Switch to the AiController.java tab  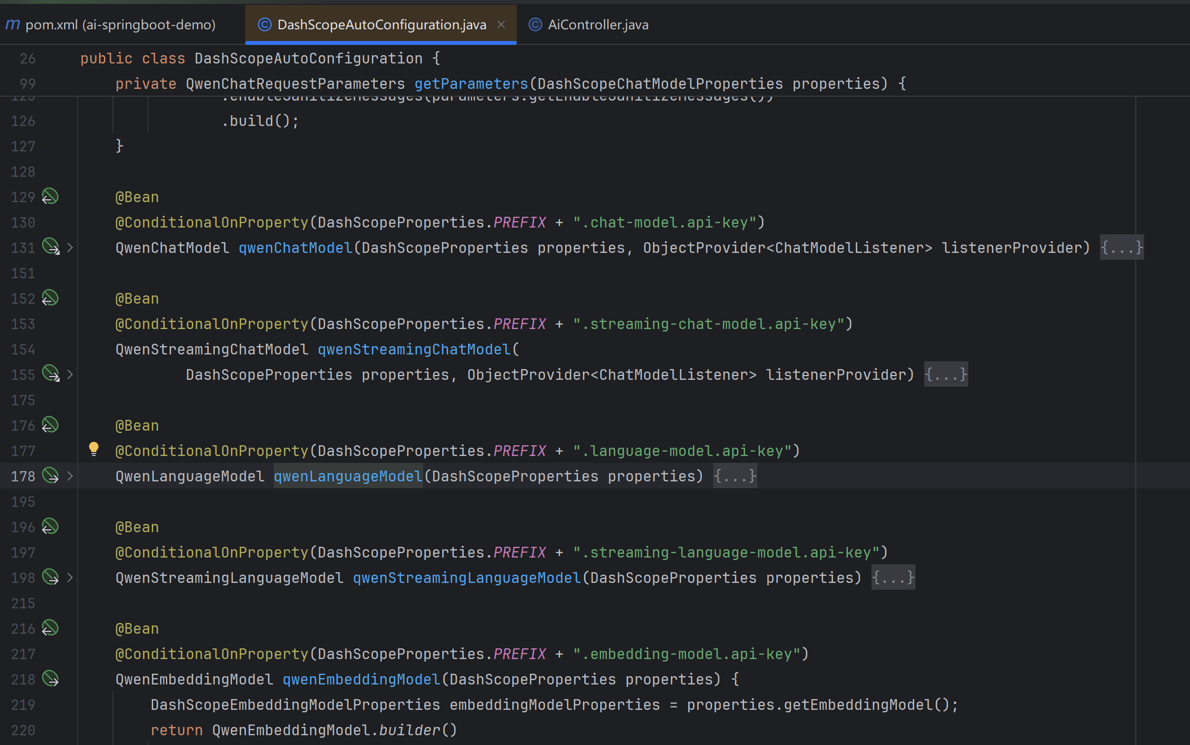[x=597, y=24]
